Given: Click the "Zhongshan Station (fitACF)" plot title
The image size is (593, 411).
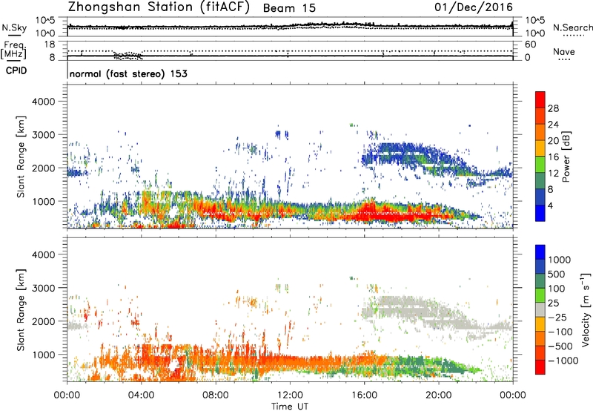Looking at the screenshot, I should [x=159, y=7].
